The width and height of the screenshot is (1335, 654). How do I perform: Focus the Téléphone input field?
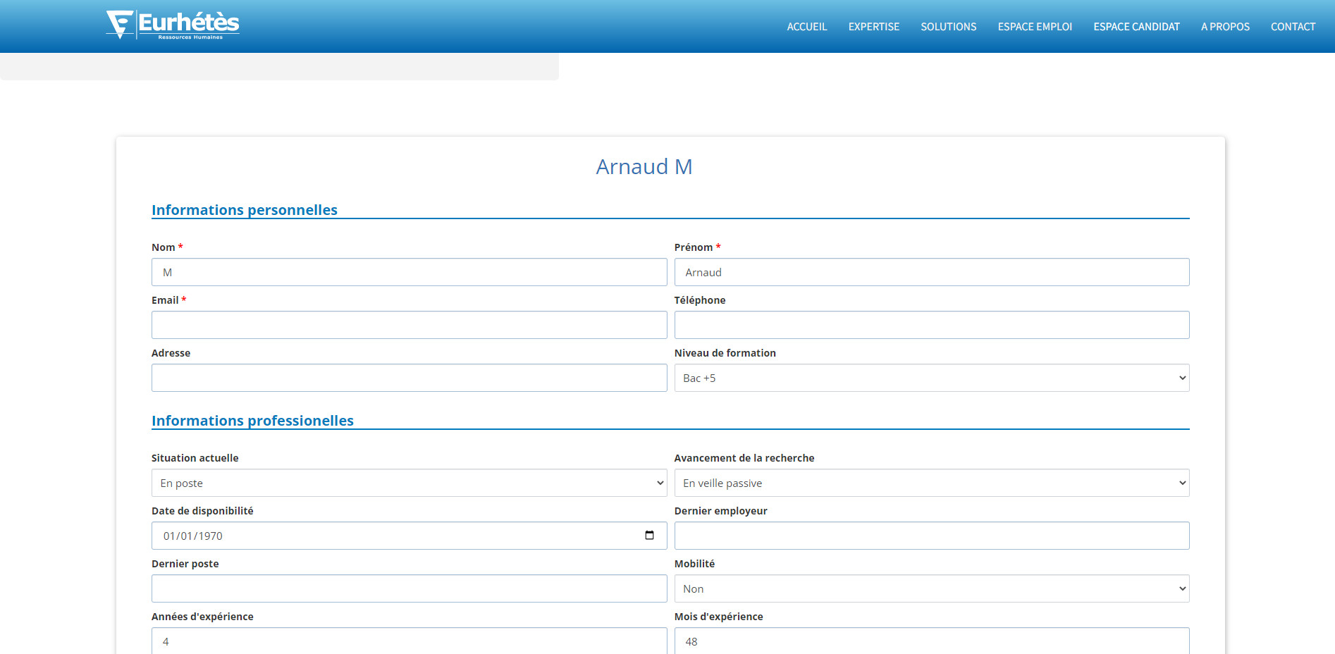(932, 325)
